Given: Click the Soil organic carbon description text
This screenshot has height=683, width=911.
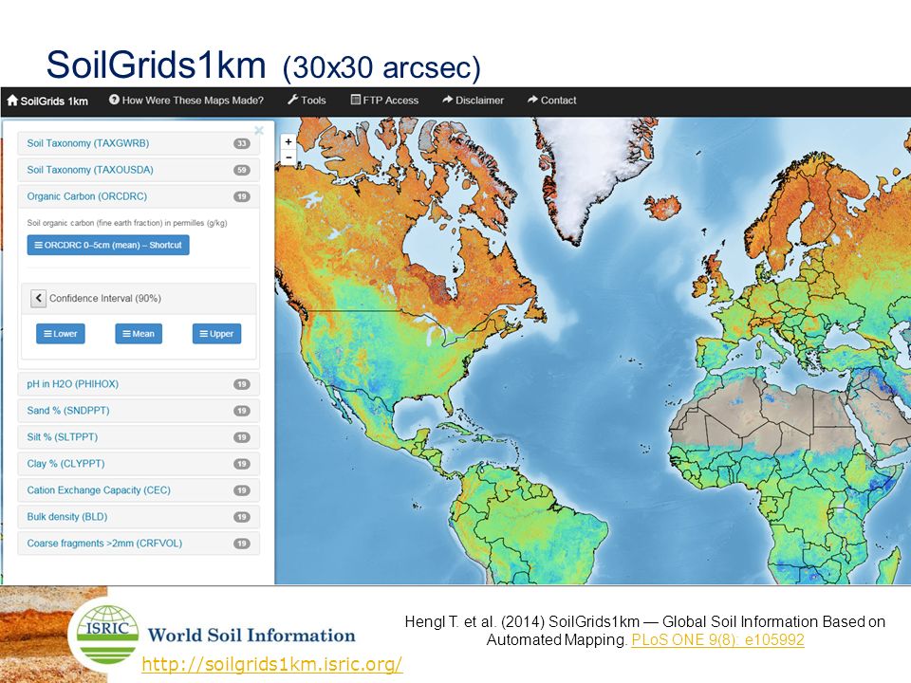Looking at the screenshot, I should (x=126, y=223).
